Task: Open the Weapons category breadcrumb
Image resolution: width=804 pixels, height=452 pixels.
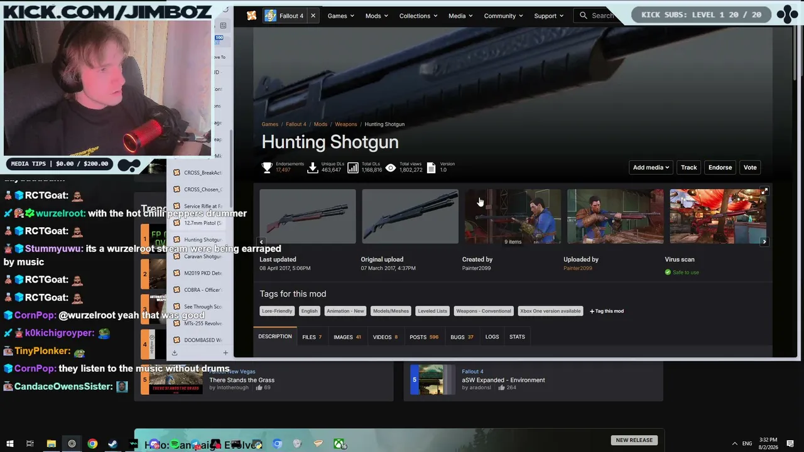Action: coord(345,124)
